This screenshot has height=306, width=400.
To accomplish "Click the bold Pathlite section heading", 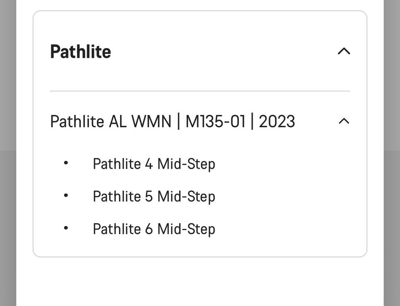I will 80,52.
